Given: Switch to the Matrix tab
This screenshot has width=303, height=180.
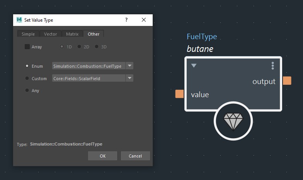Looking at the screenshot, I should pos(72,34).
